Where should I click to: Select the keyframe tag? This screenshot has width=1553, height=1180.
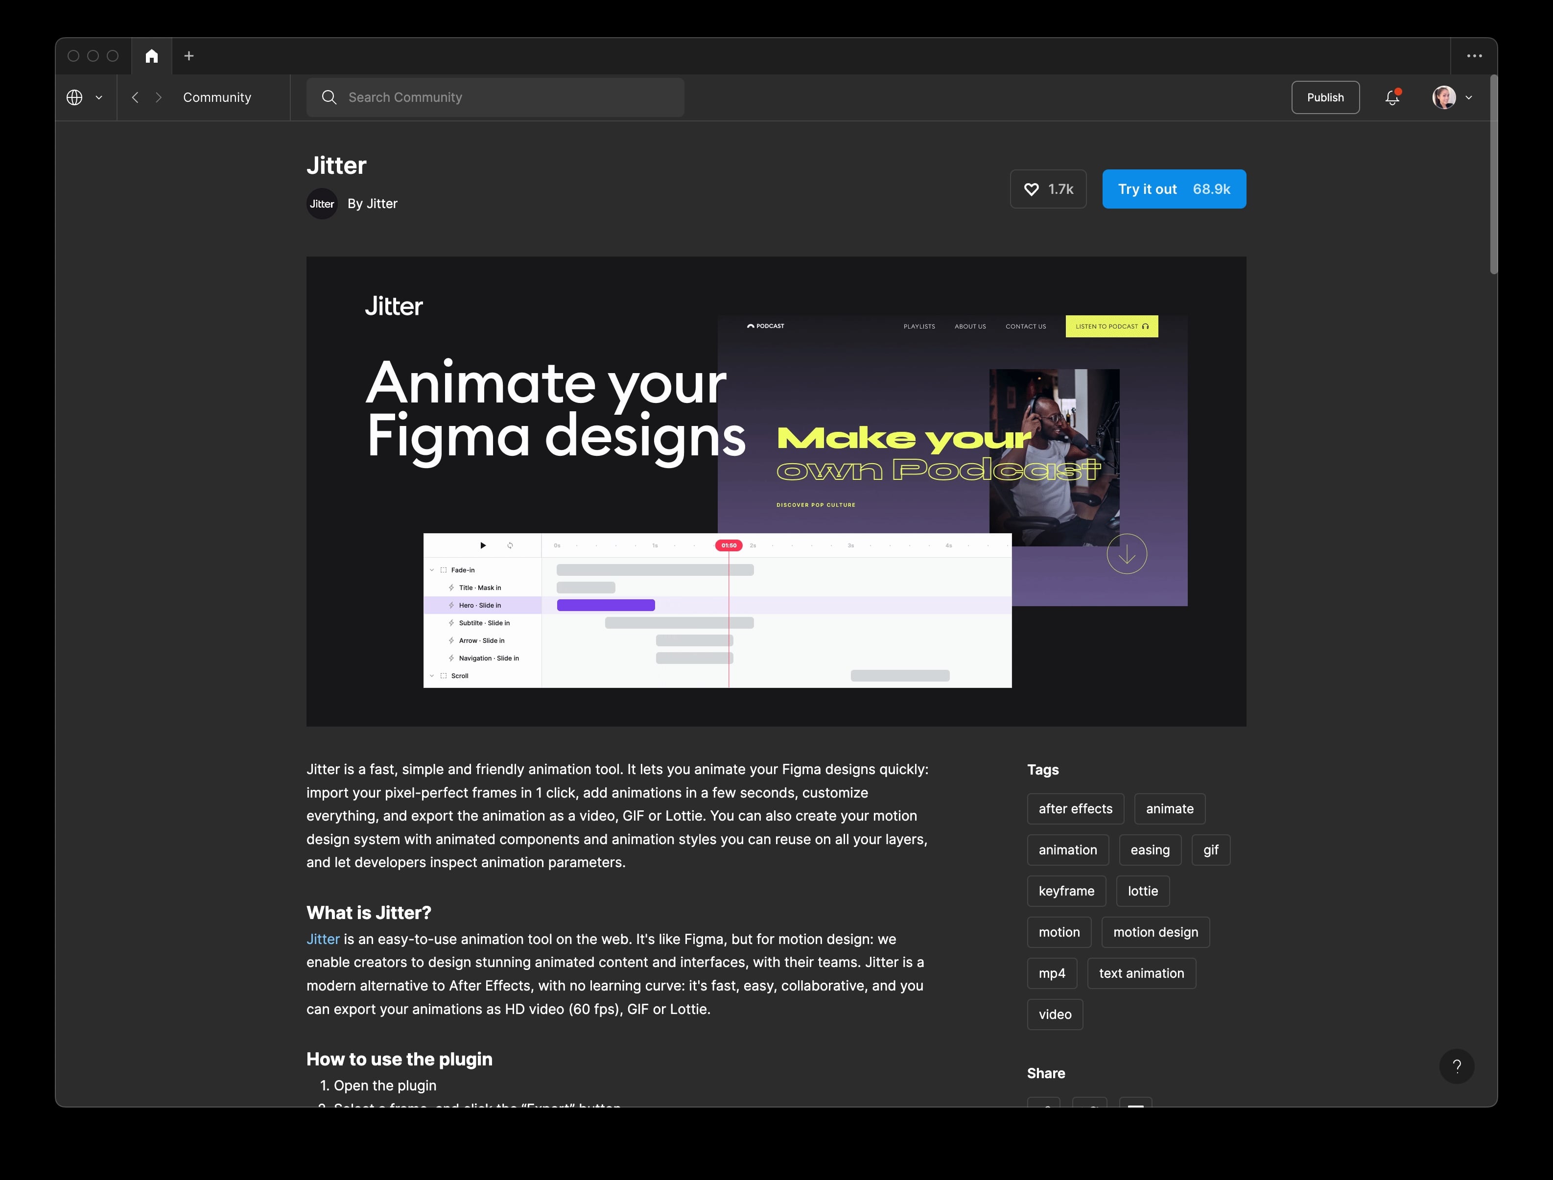pyautogui.click(x=1066, y=891)
